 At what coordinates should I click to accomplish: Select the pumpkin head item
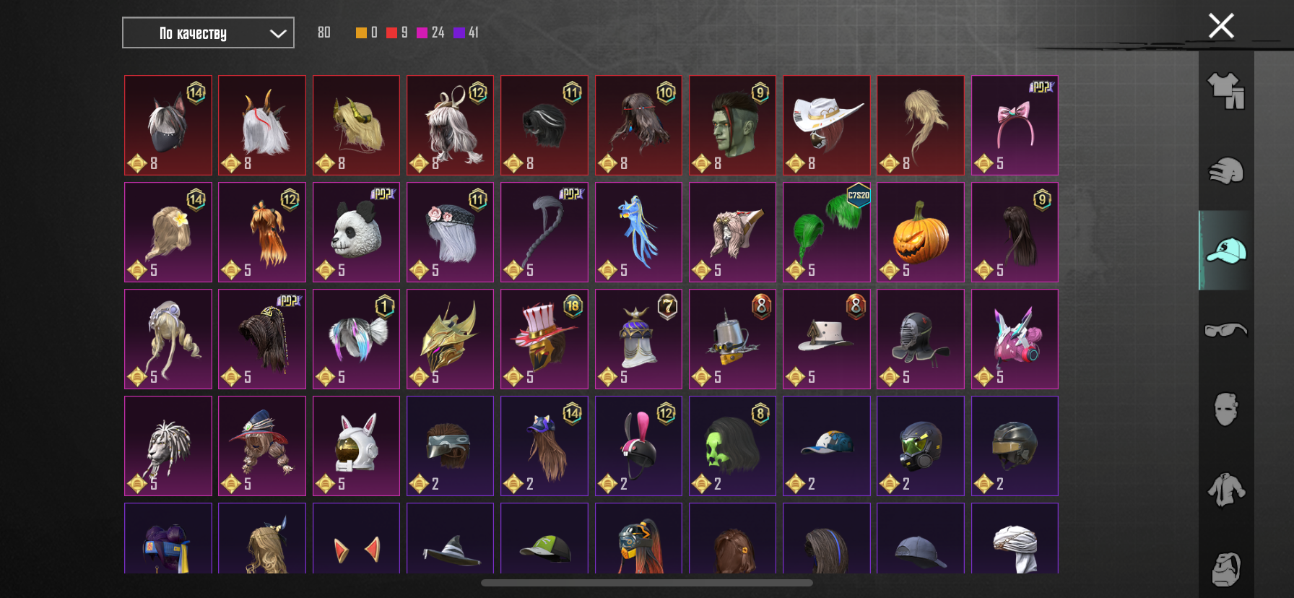[x=921, y=232]
